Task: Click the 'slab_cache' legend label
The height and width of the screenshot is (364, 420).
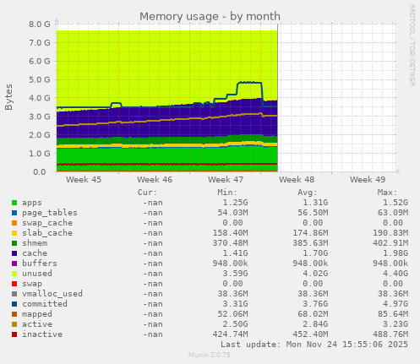Action: [x=47, y=233]
